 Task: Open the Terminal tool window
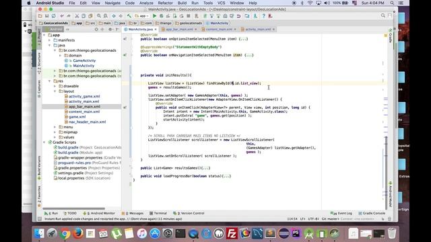pyautogui.click(x=158, y=213)
